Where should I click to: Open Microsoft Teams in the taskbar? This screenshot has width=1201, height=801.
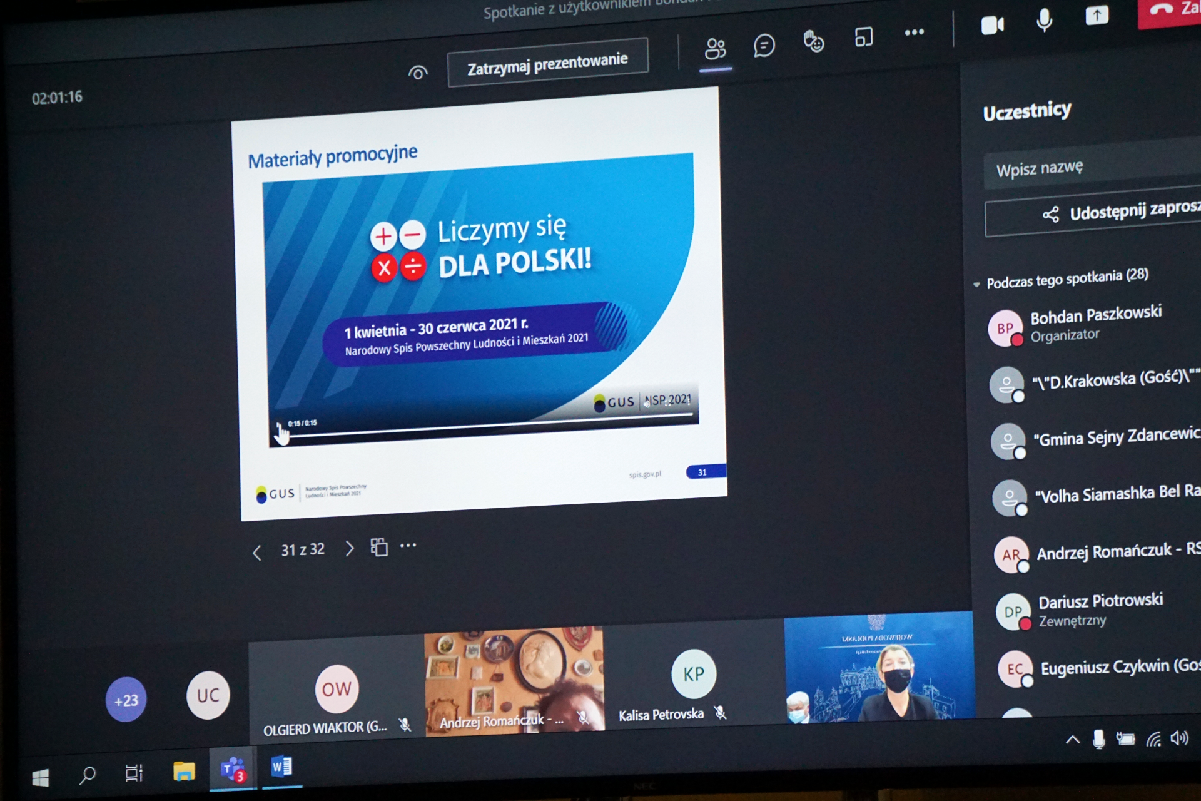[232, 769]
